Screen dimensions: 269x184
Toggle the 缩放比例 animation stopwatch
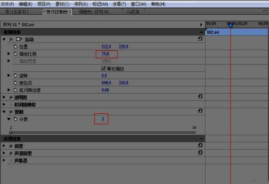pos(15,54)
